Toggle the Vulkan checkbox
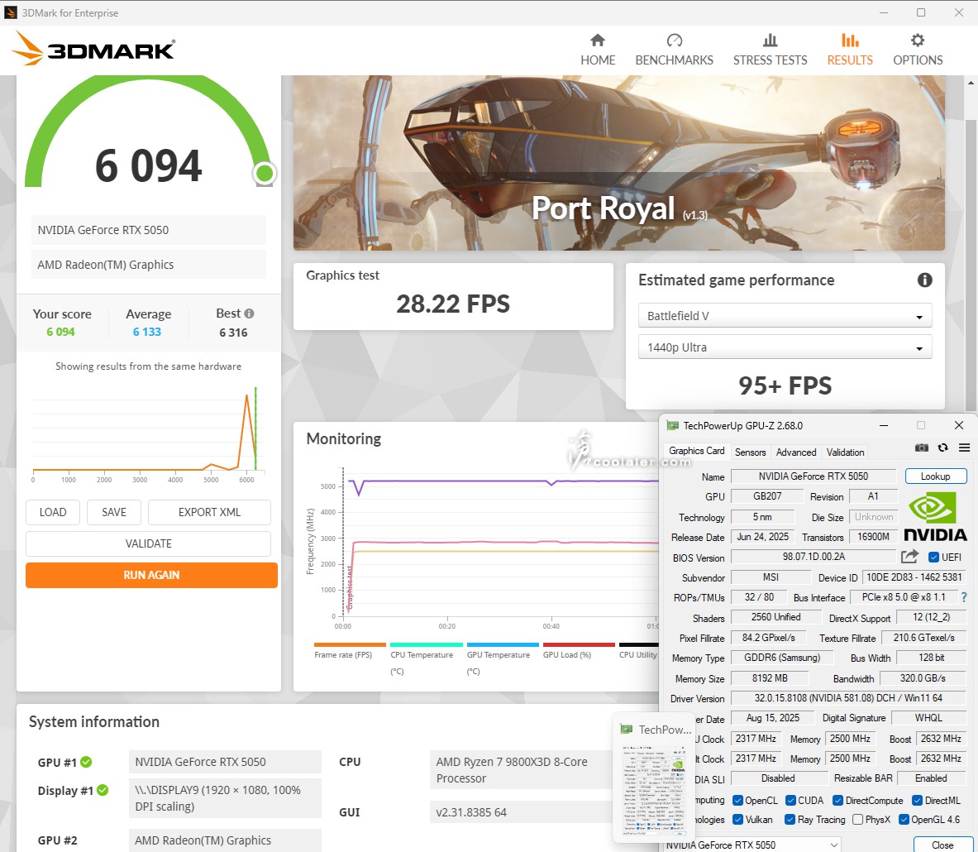The width and height of the screenshot is (978, 852). point(738,820)
